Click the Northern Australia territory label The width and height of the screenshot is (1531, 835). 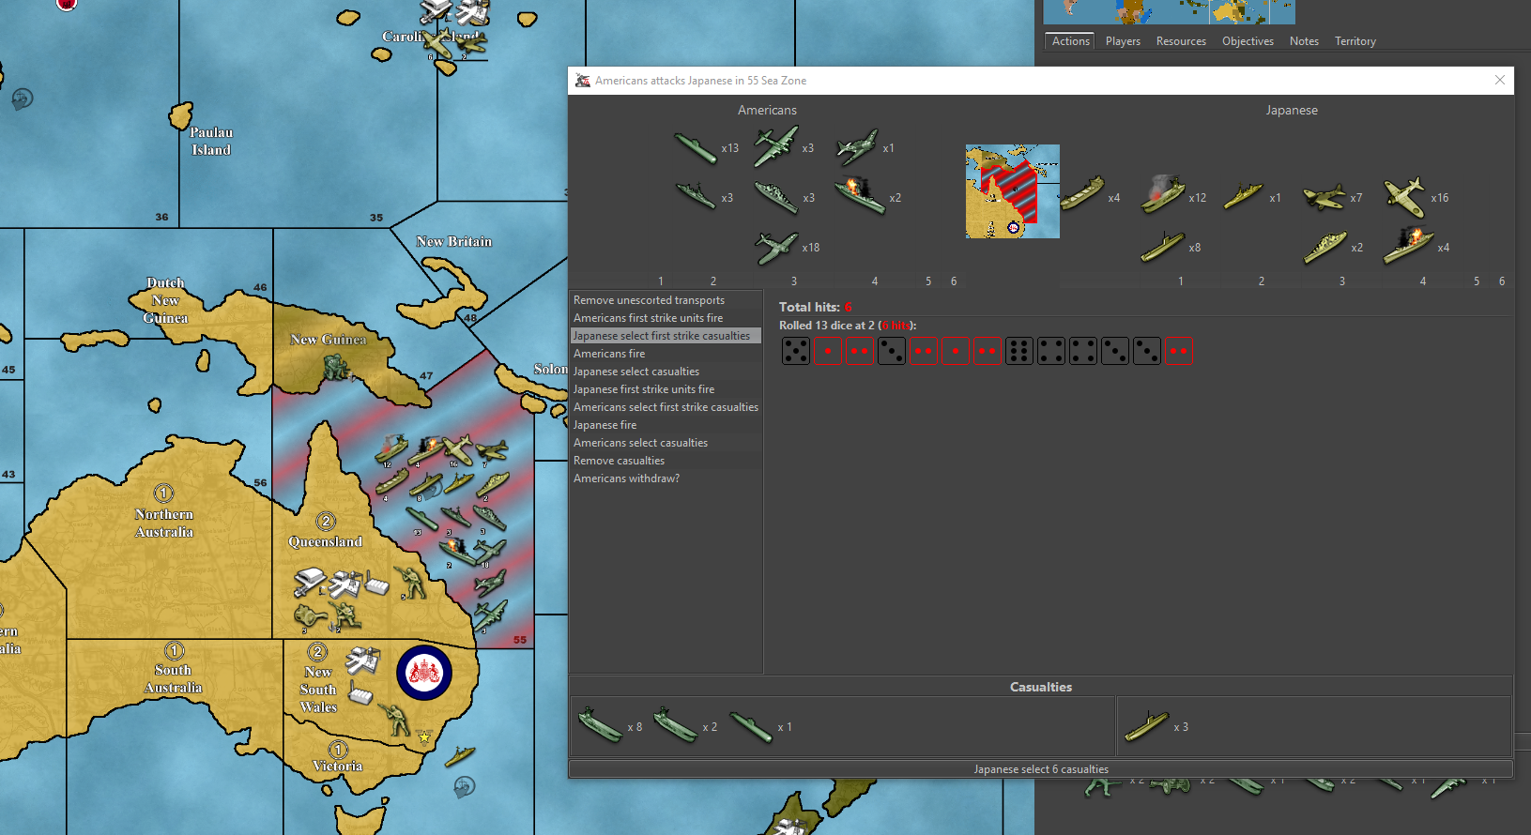(x=164, y=524)
